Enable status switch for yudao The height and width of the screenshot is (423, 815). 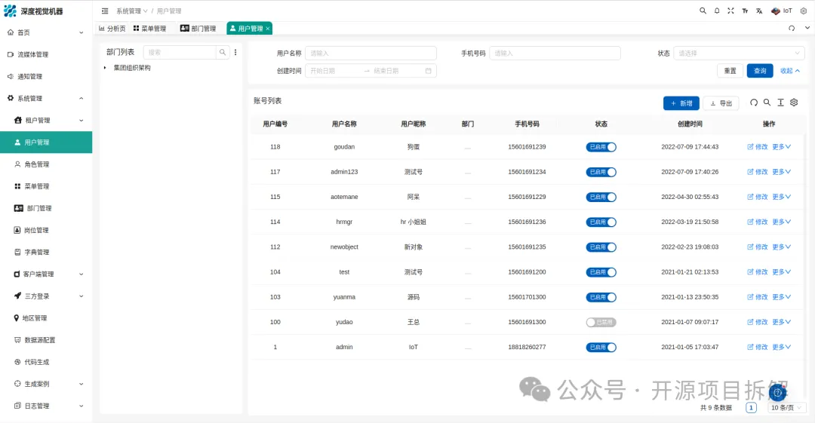pyautogui.click(x=601, y=322)
